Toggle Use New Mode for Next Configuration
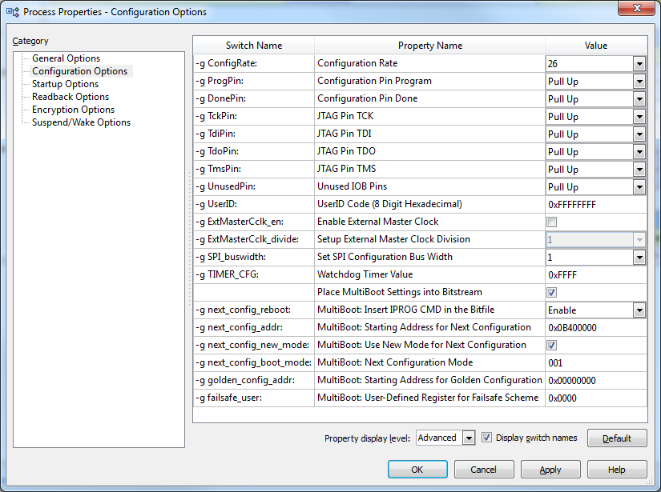The width and height of the screenshot is (661, 492). pos(551,345)
